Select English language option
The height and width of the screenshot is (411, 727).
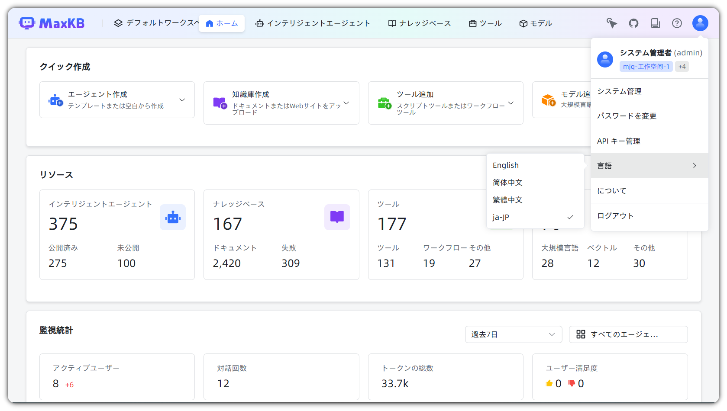[x=535, y=165]
